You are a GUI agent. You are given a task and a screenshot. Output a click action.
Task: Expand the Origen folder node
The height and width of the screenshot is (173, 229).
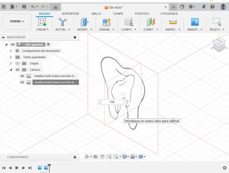coord(11,63)
